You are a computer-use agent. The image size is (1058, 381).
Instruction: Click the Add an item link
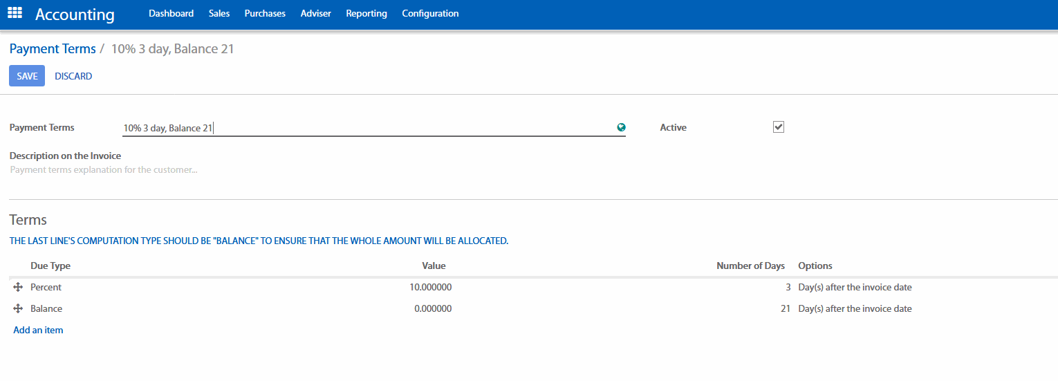pos(38,331)
